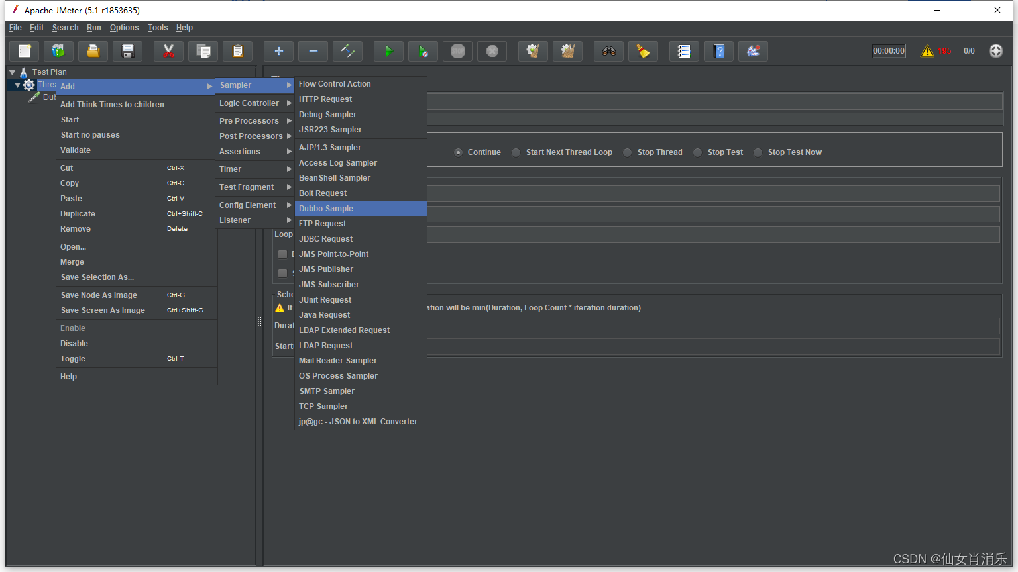Image resolution: width=1018 pixels, height=572 pixels.
Task: Select the Stop Test radio button
Action: coord(697,152)
